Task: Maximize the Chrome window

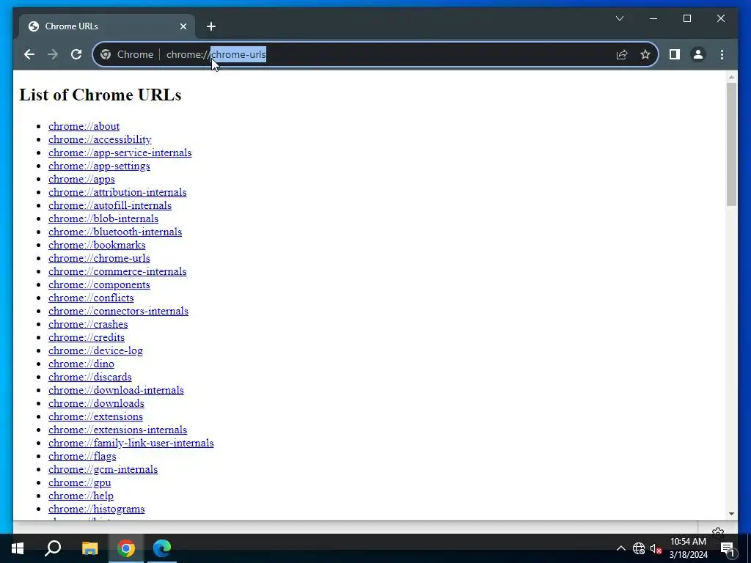Action: 686,18
